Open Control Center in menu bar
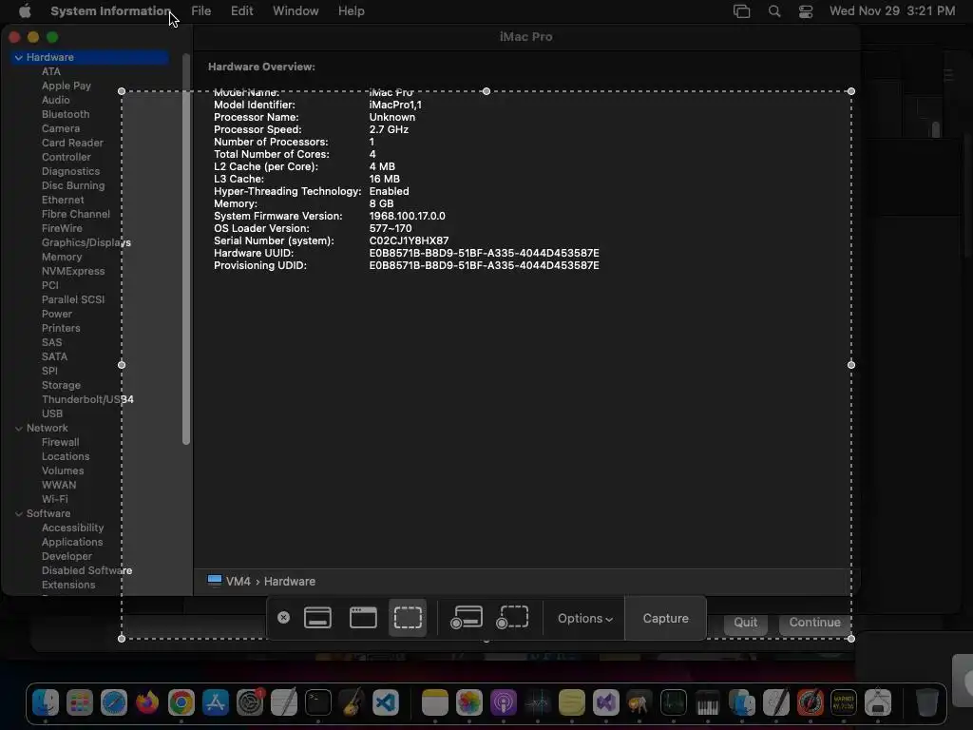Image resolution: width=973 pixels, height=730 pixels. (x=806, y=11)
